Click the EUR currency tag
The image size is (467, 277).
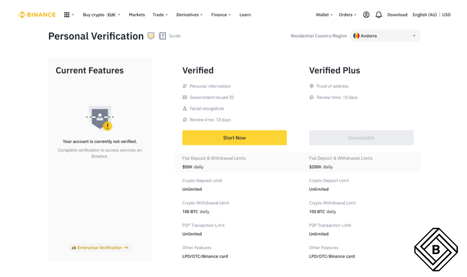[111, 15]
